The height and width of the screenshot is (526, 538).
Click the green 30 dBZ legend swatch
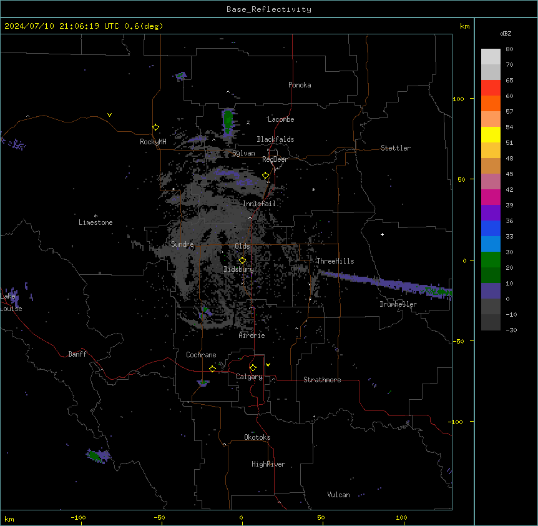coord(491,260)
